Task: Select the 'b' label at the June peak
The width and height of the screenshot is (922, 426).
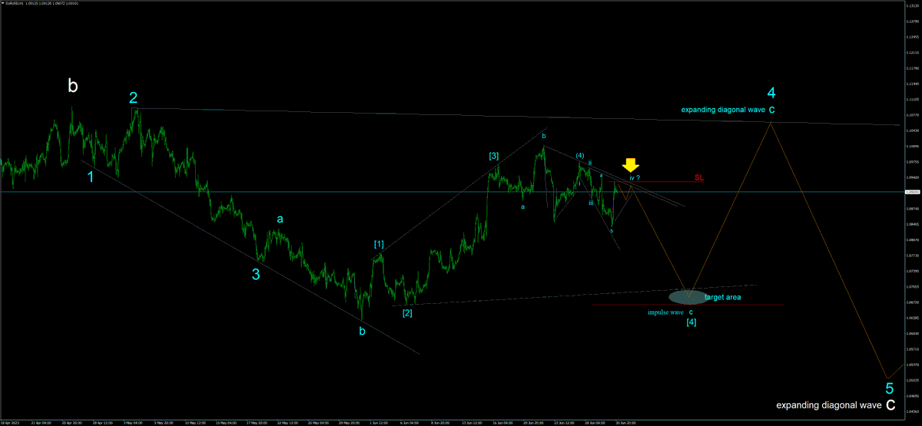Action: coord(543,136)
